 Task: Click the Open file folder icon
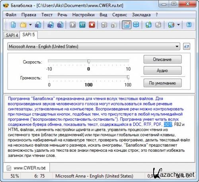point(23,25)
